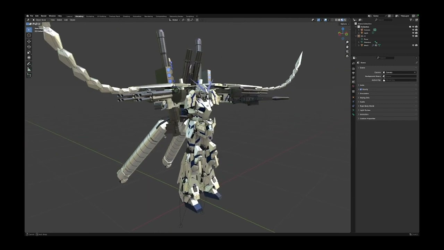This screenshot has width=444, height=250.
Task: Open the Render properties tab
Action: (353, 69)
